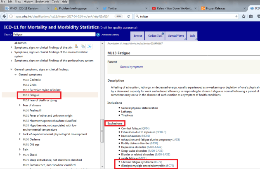The height and width of the screenshot is (169, 260).
Task: Click the blue search help question mark
Action: (98, 35)
